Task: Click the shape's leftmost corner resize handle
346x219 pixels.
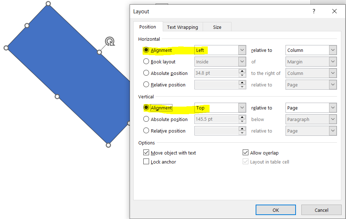Action: click(x=6, y=48)
